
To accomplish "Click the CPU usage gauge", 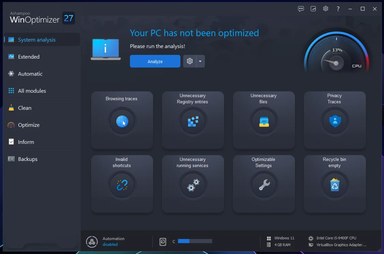I will coord(336,52).
